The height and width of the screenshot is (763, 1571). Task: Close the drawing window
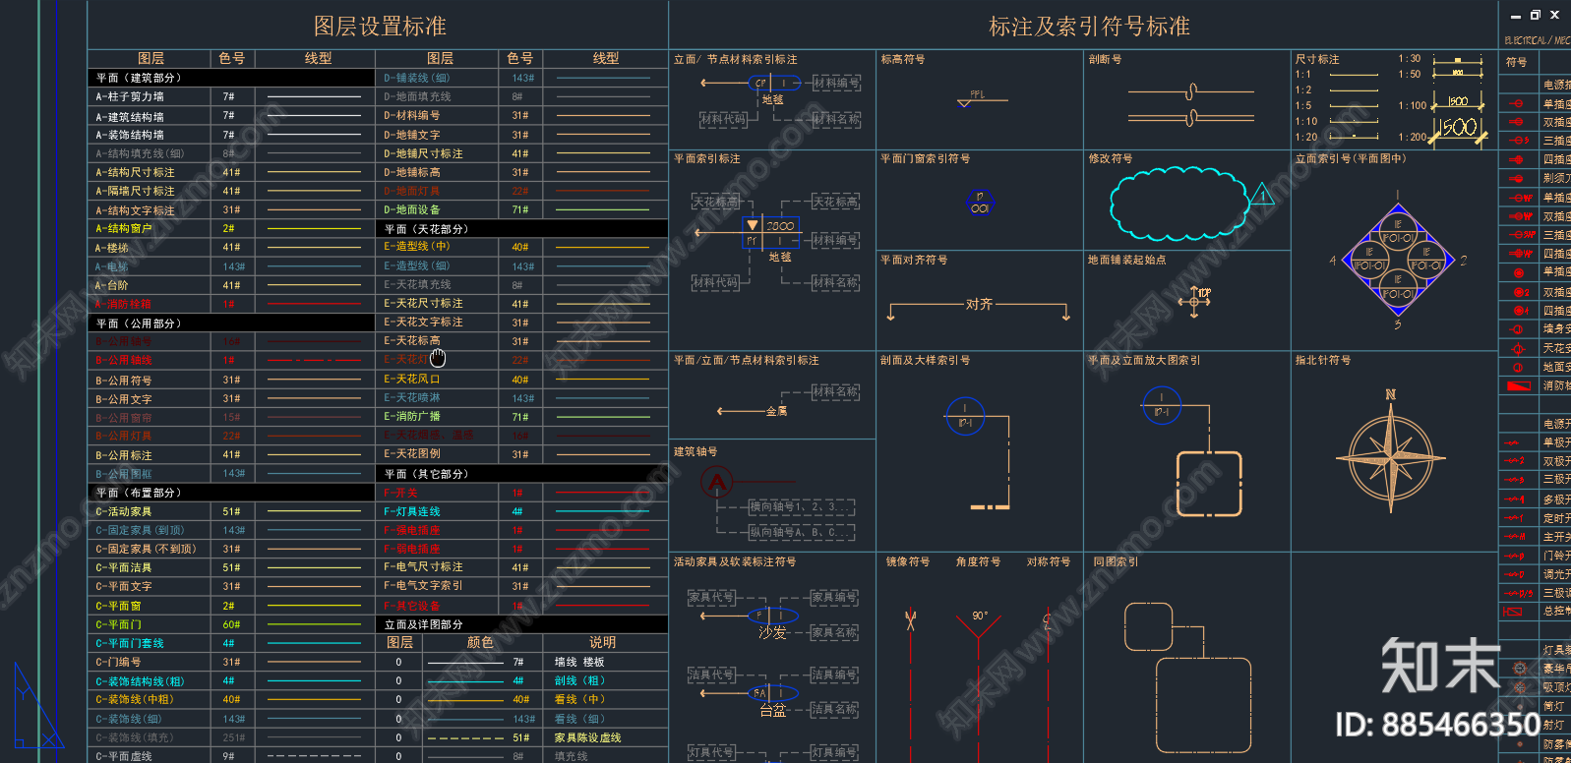pyautogui.click(x=1554, y=15)
